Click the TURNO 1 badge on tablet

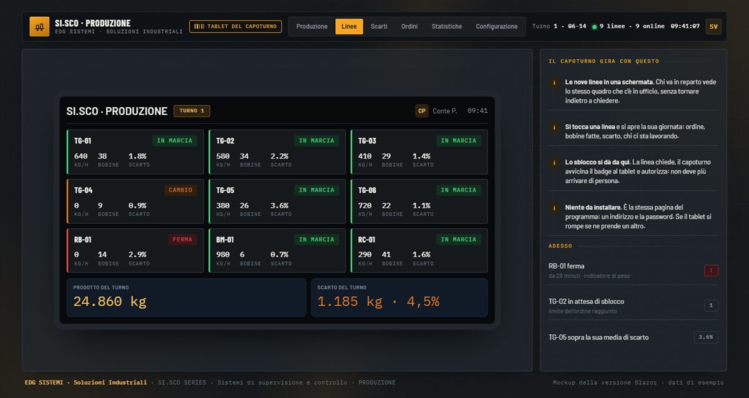click(192, 111)
